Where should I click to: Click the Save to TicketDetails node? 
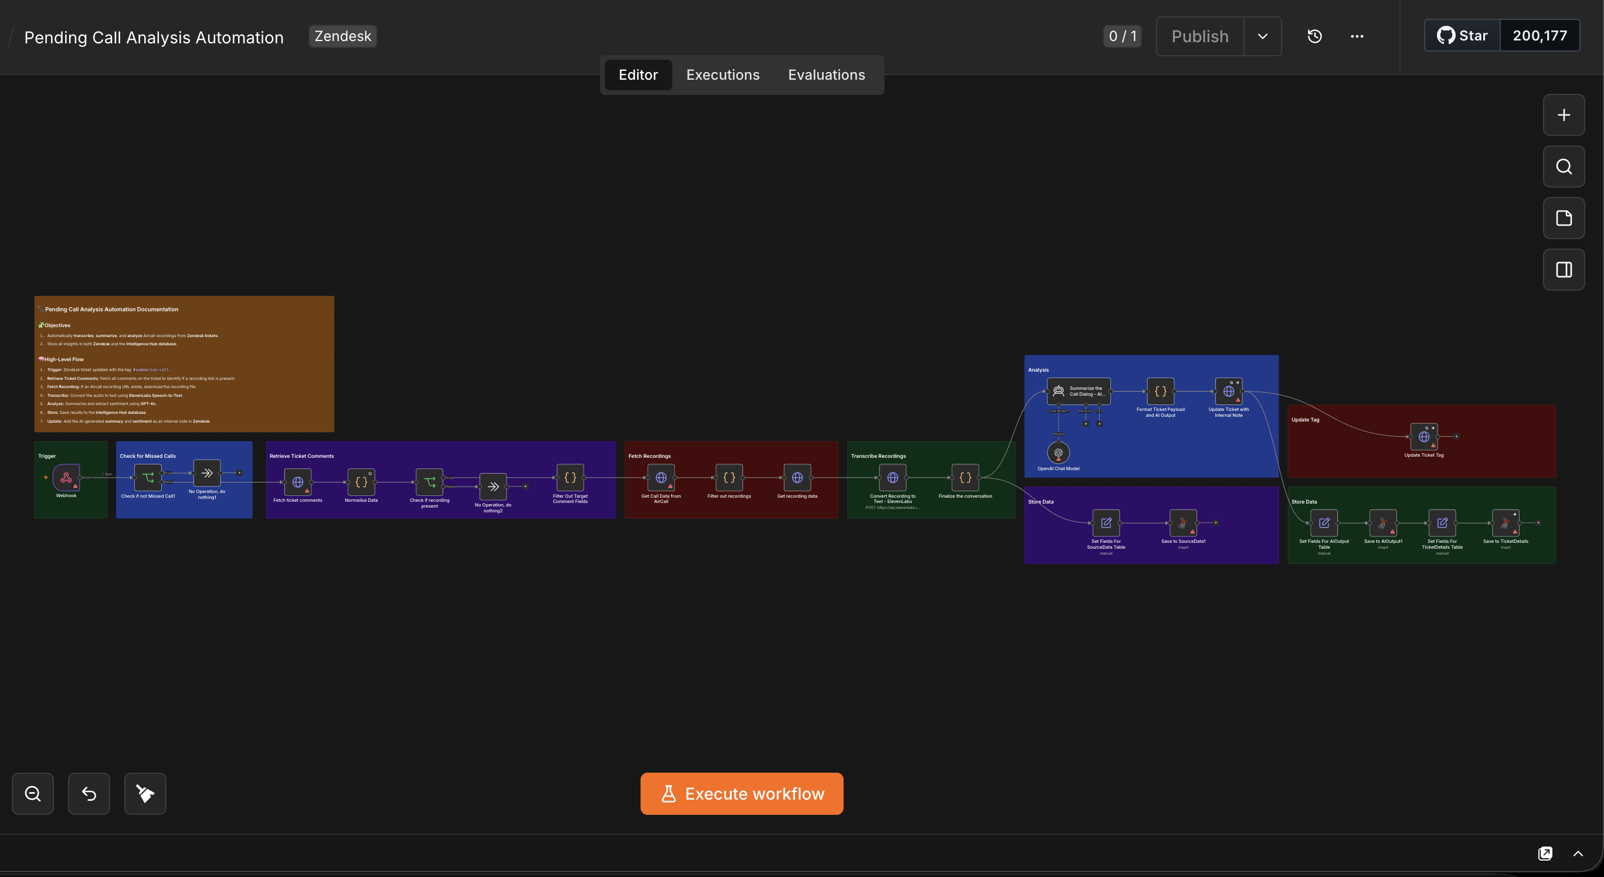[x=1506, y=523]
